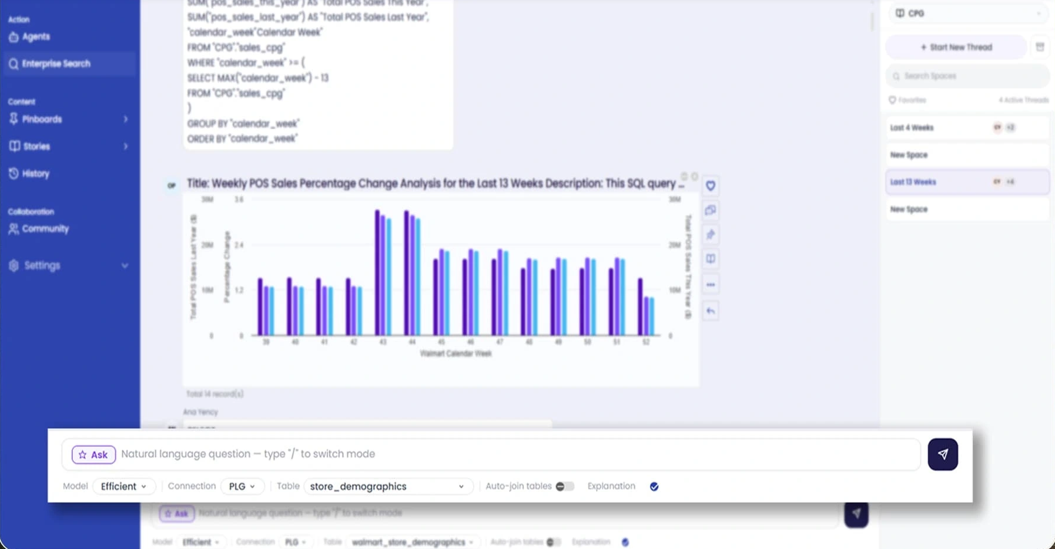The image size is (1055, 549).
Task: Open the Efficient model dropdown in enlarged bar
Action: tap(124, 486)
